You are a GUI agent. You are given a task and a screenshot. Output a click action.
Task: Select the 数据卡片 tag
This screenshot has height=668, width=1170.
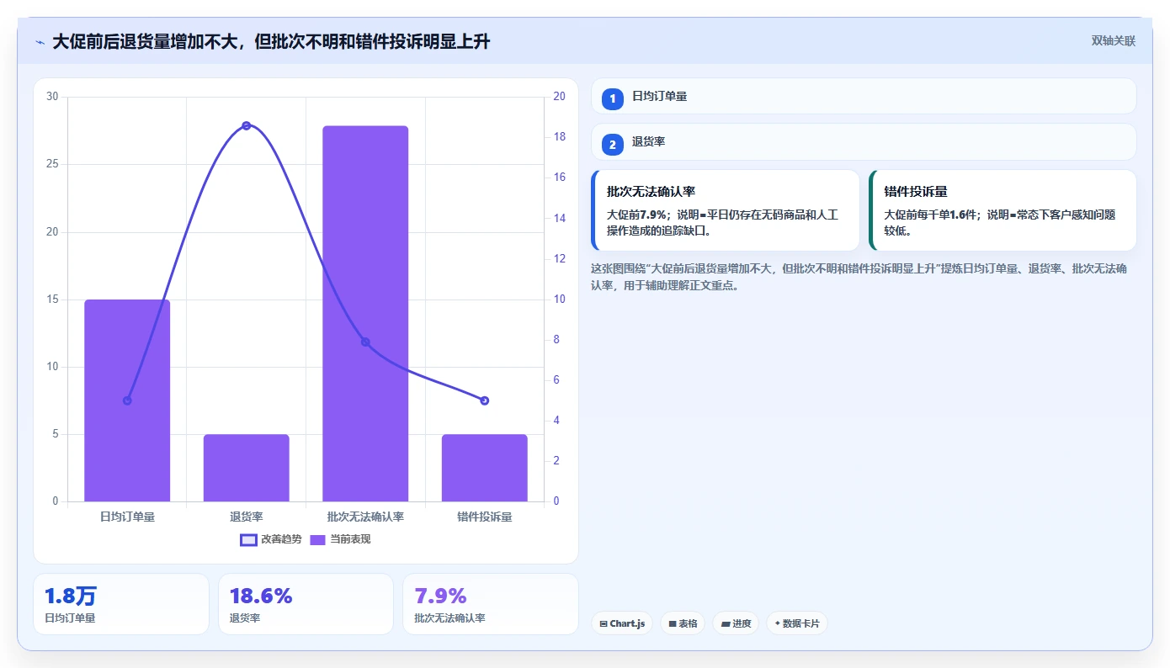(797, 623)
